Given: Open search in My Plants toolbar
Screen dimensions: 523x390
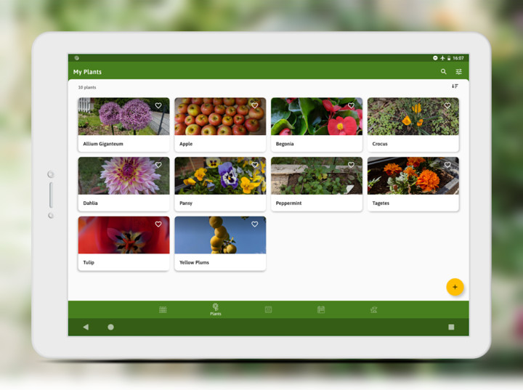Looking at the screenshot, I should 444,72.
